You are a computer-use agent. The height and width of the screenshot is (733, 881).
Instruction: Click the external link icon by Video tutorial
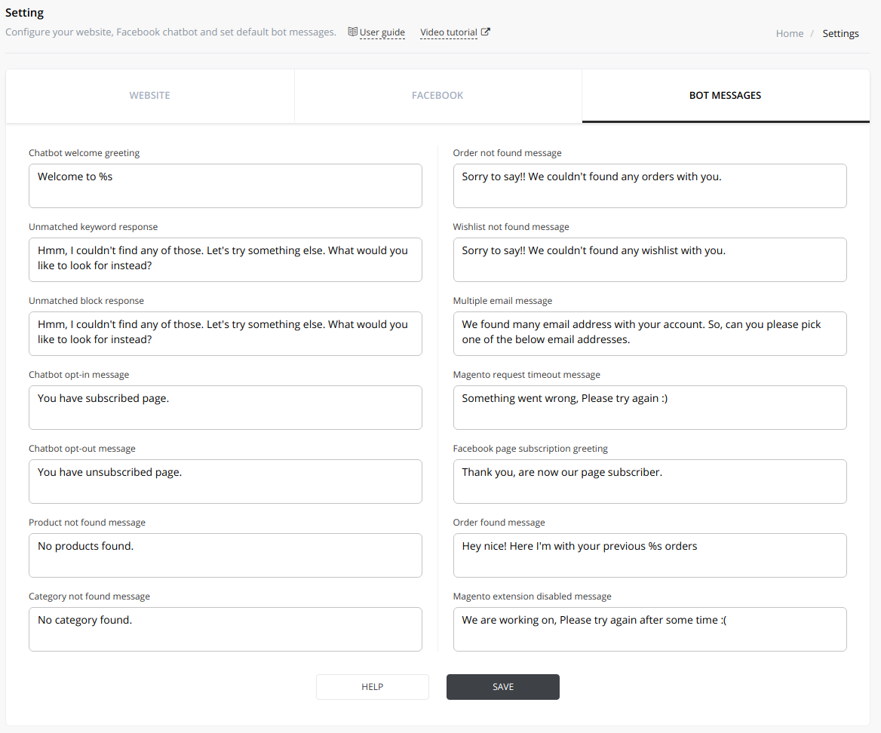[486, 32]
